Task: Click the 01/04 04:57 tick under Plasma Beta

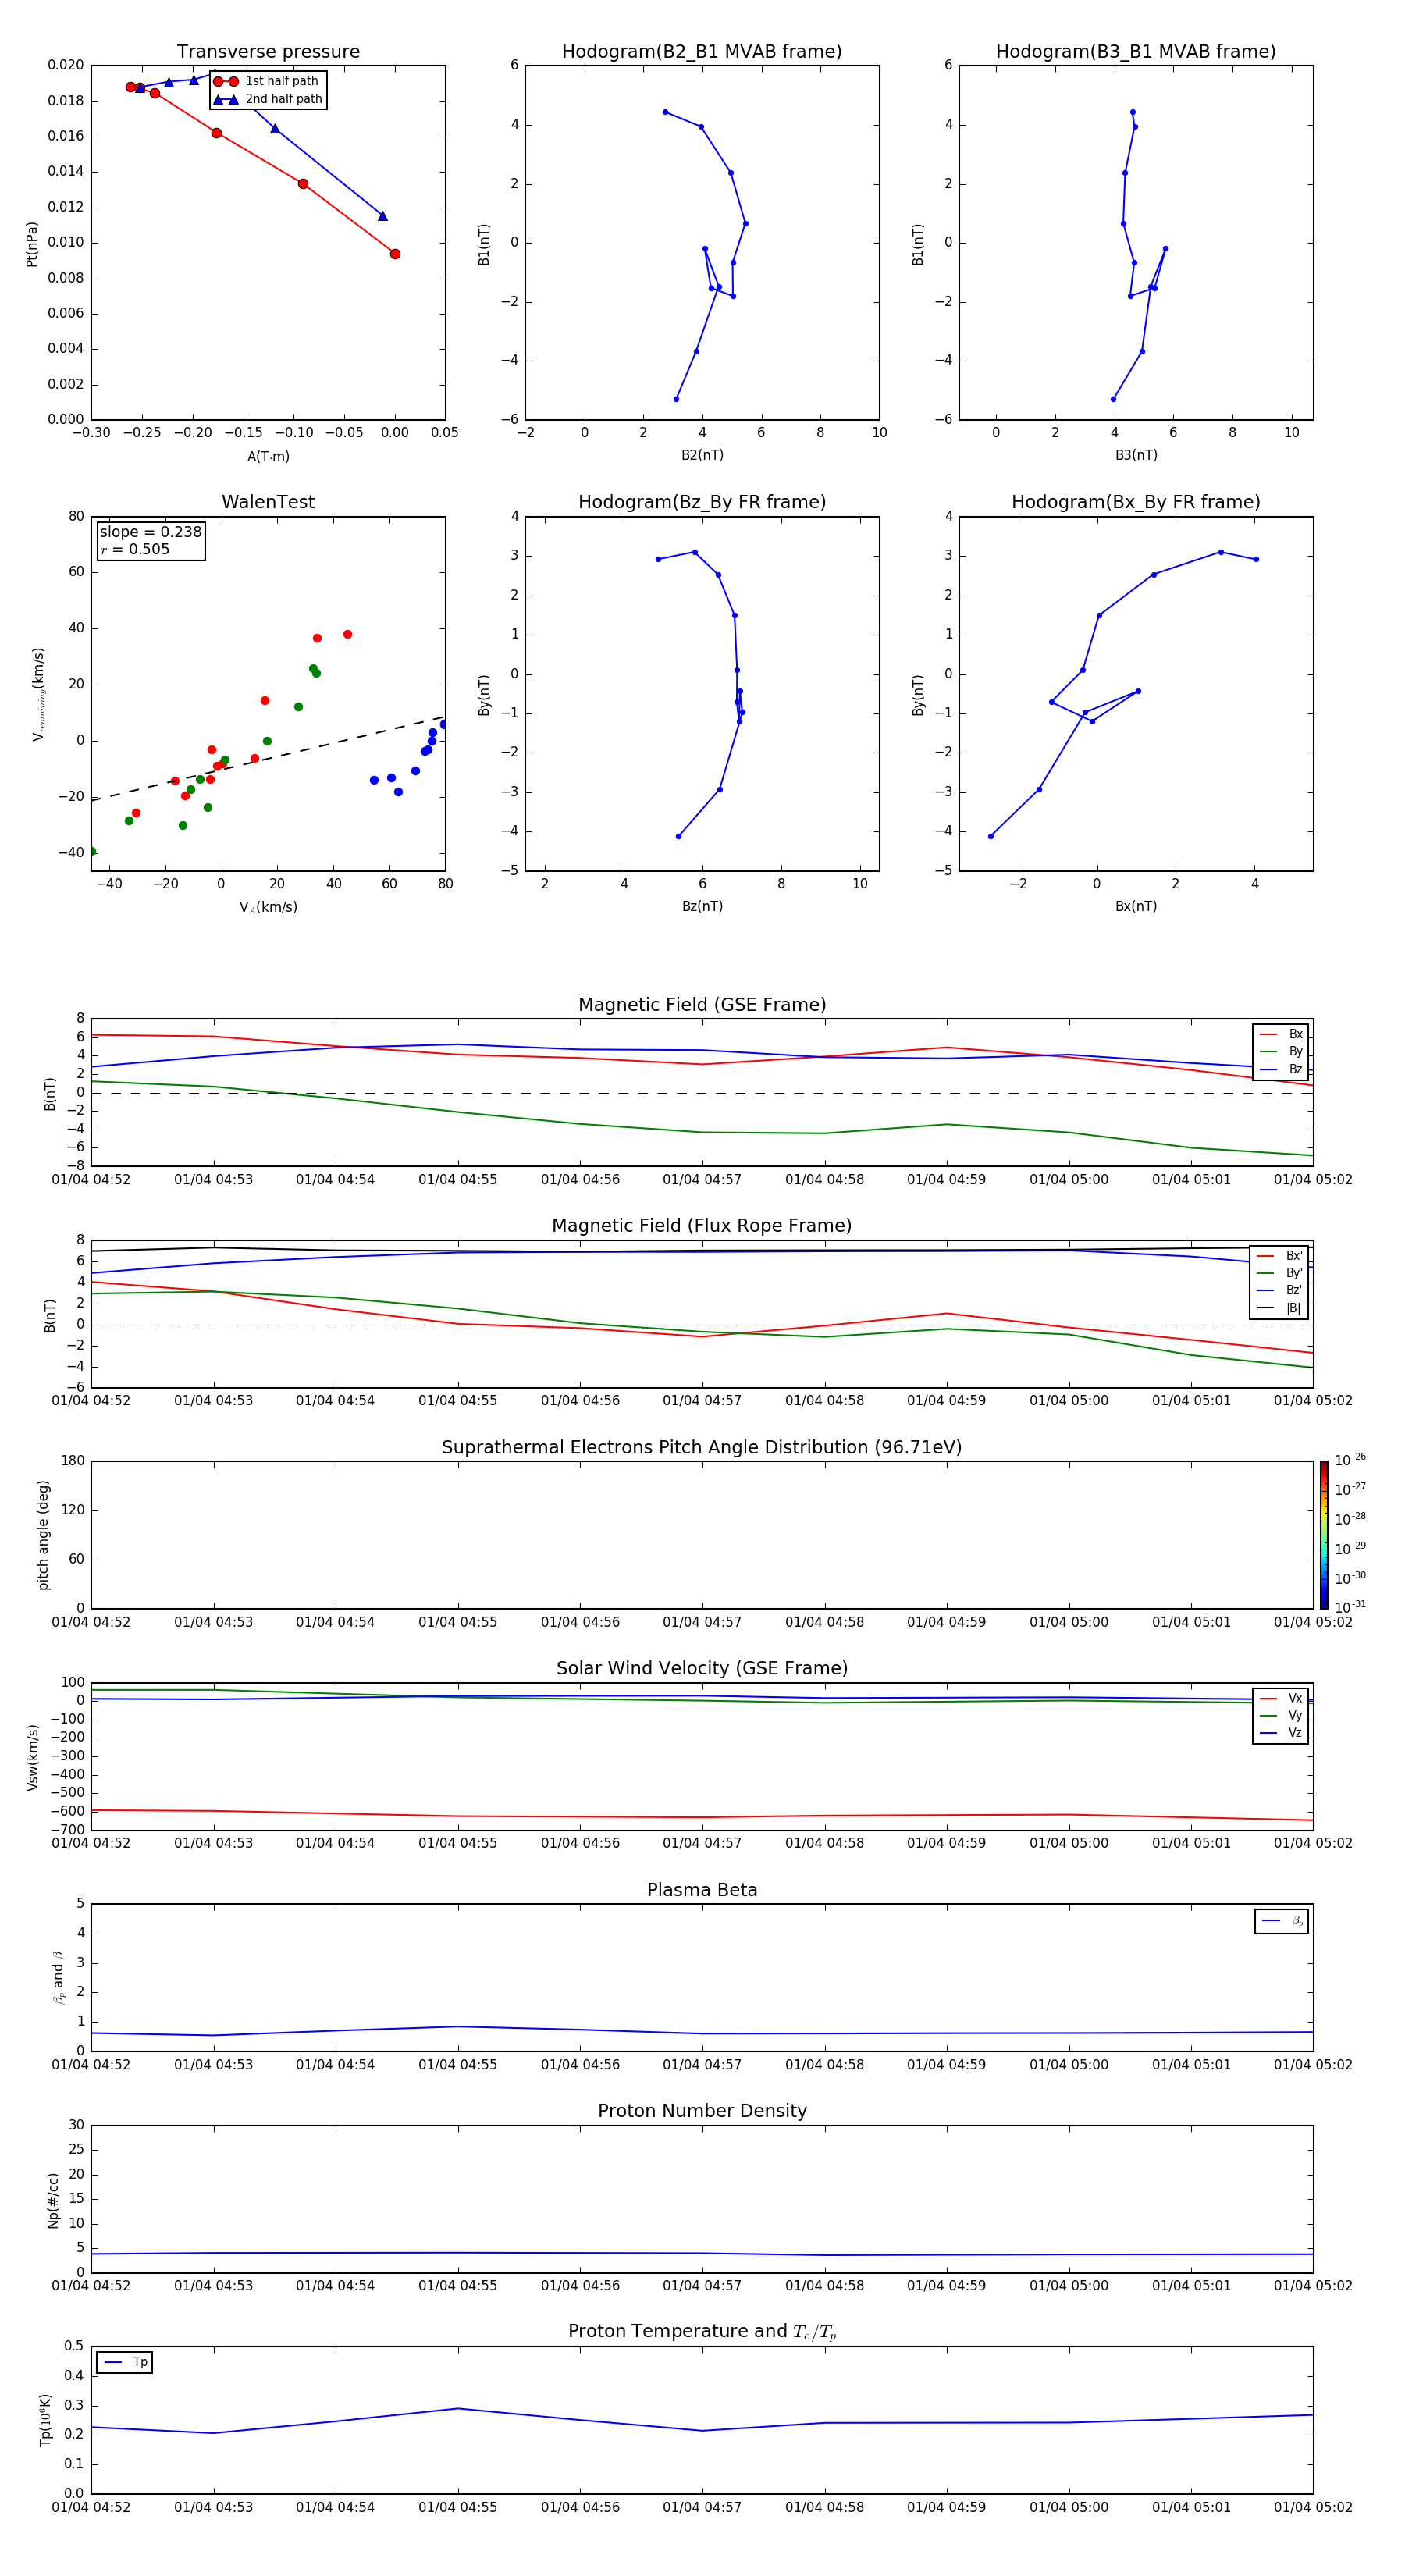Action: point(702,2065)
